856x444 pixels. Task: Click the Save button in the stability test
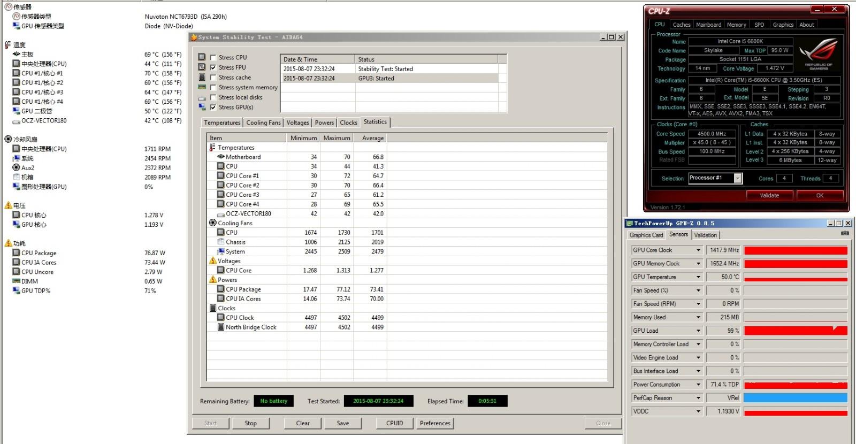343,423
